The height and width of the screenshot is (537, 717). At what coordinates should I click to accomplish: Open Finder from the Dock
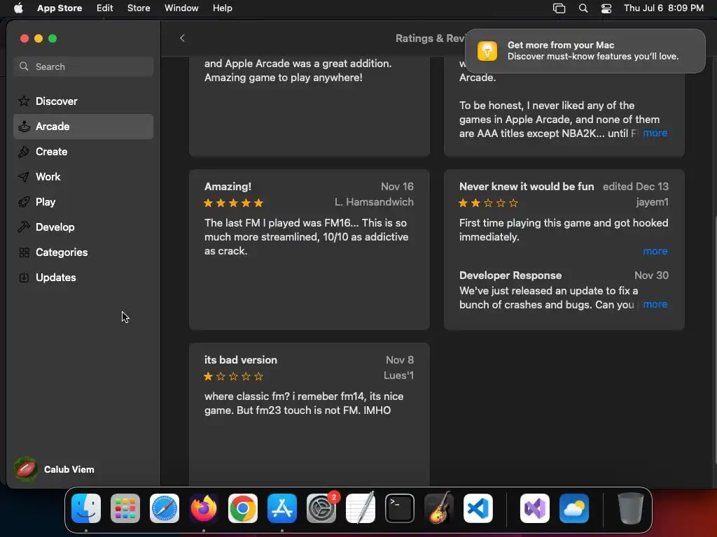point(86,508)
